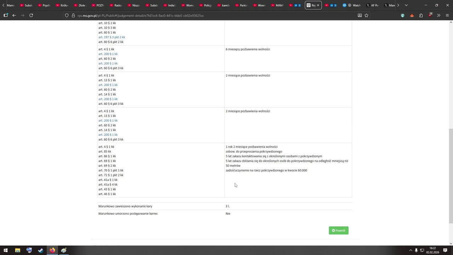Click the Firefox taskbar icon
The image size is (453, 255).
[x=52, y=250]
